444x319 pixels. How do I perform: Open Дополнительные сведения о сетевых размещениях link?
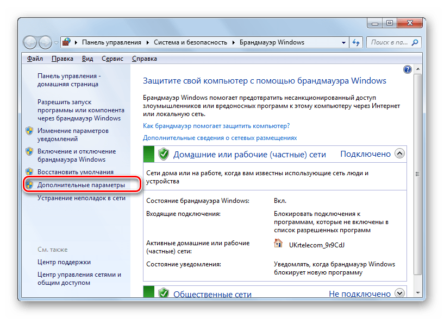click(220, 138)
